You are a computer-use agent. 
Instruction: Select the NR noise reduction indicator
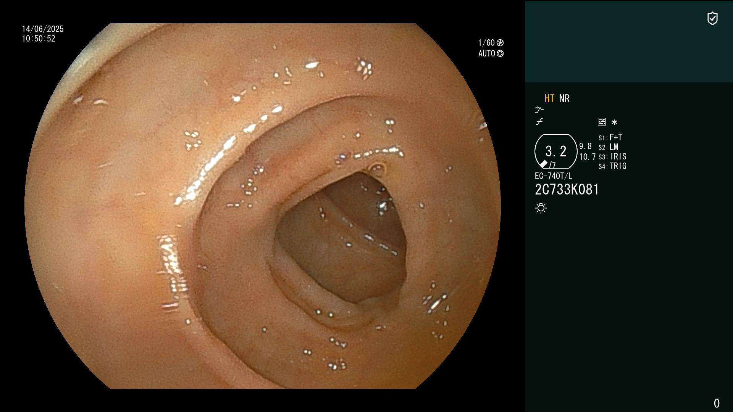(x=564, y=98)
